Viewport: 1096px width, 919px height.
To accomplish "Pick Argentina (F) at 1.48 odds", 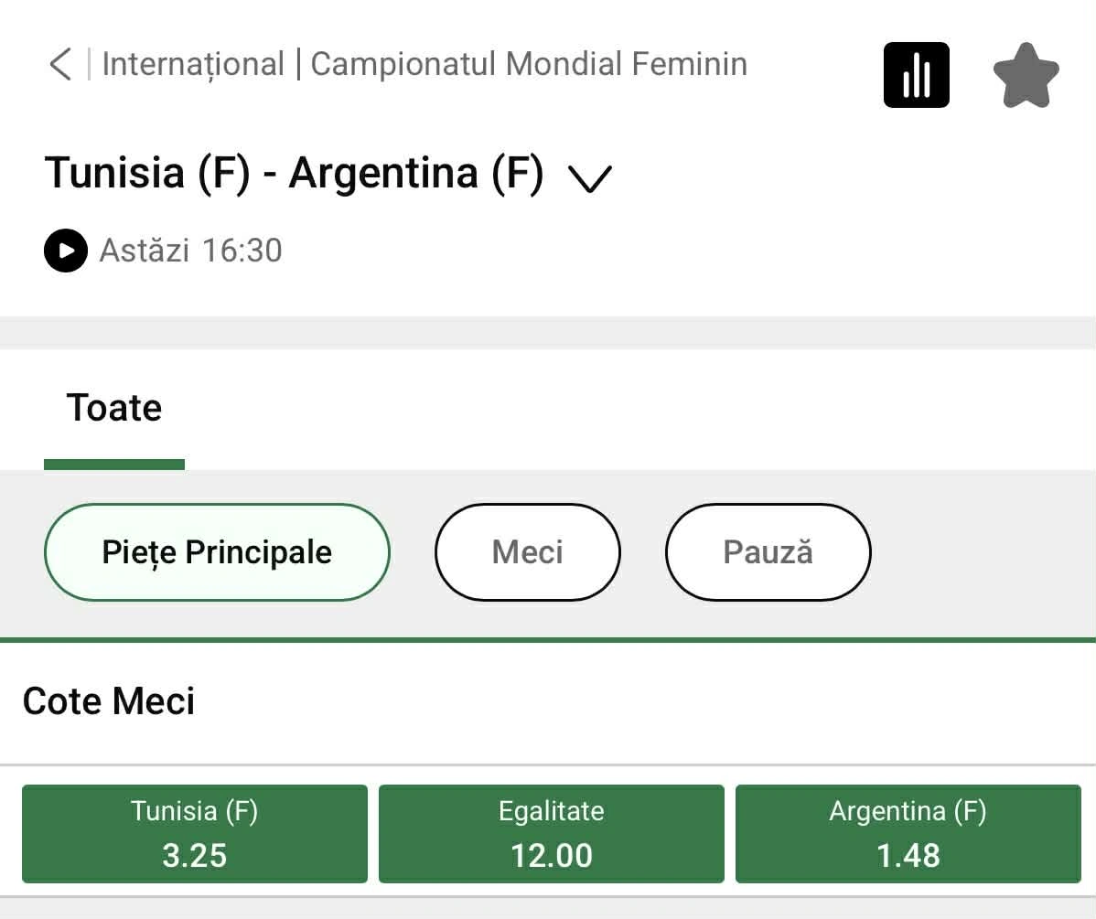I will click(907, 833).
